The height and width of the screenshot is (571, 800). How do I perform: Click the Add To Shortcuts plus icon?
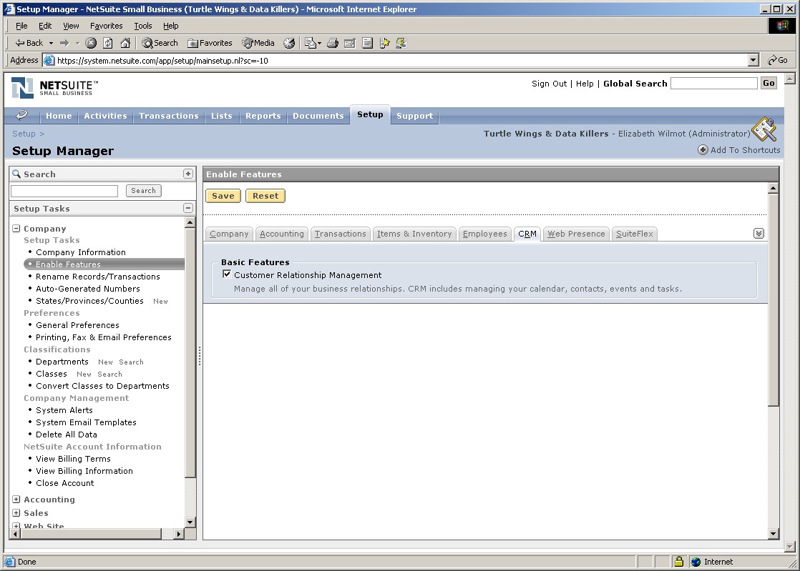click(x=703, y=150)
